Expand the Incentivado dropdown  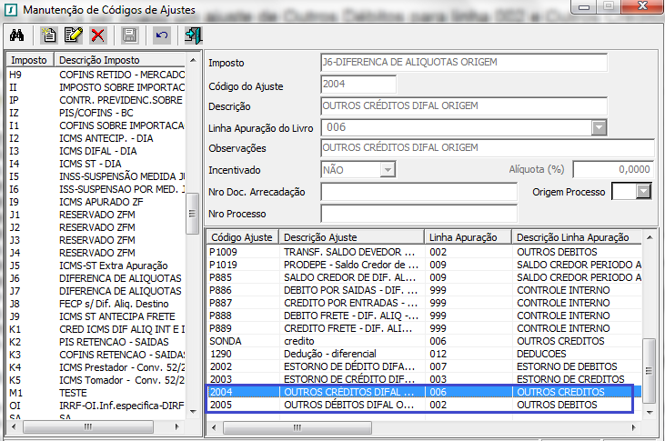388,170
